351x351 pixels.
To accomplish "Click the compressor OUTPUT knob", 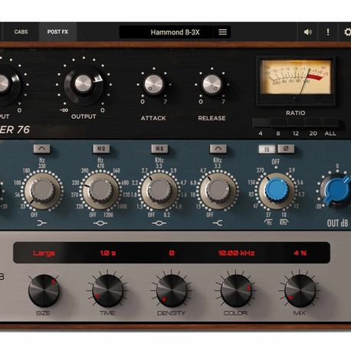I will (x=84, y=84).
